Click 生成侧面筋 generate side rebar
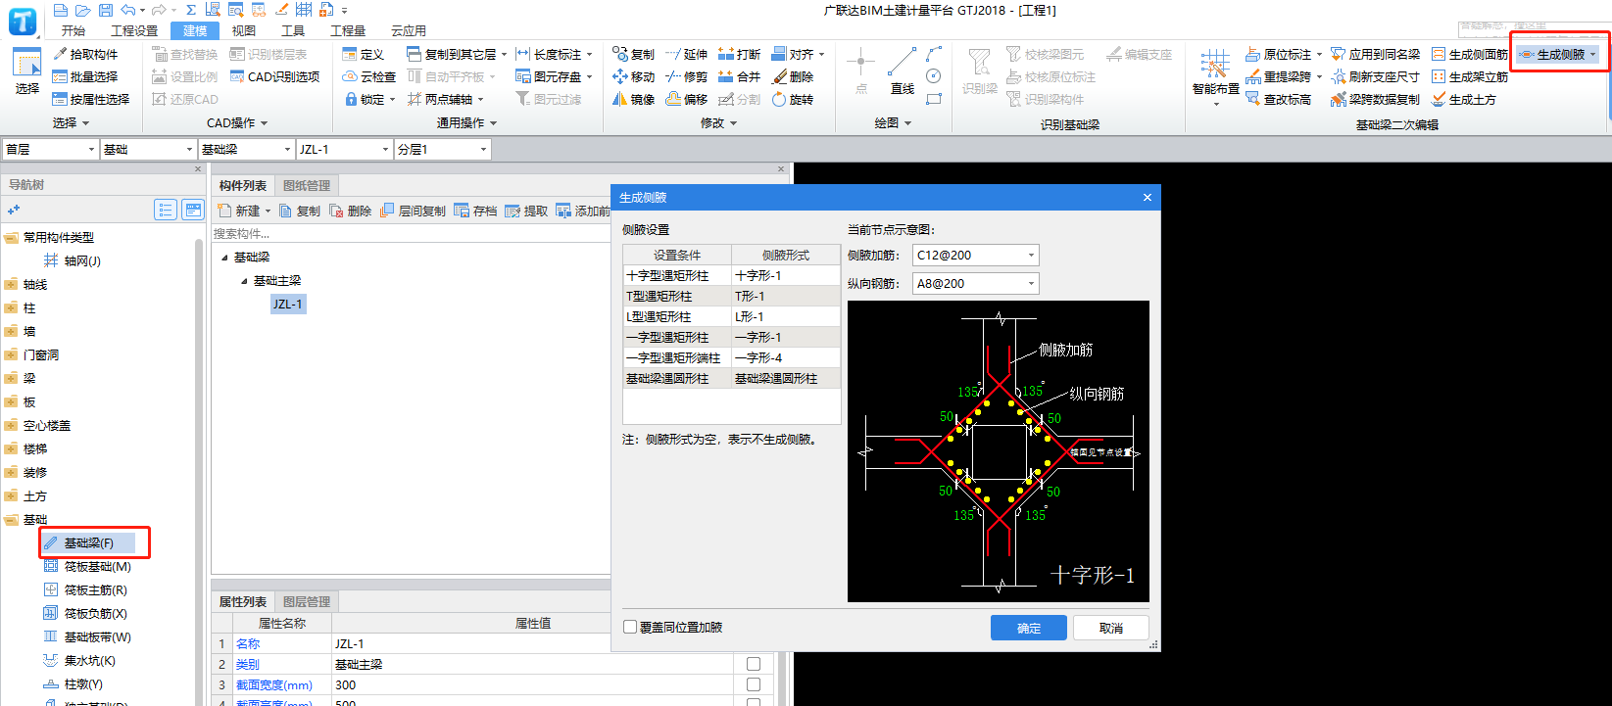Image resolution: width=1612 pixels, height=706 pixels. [x=1470, y=54]
